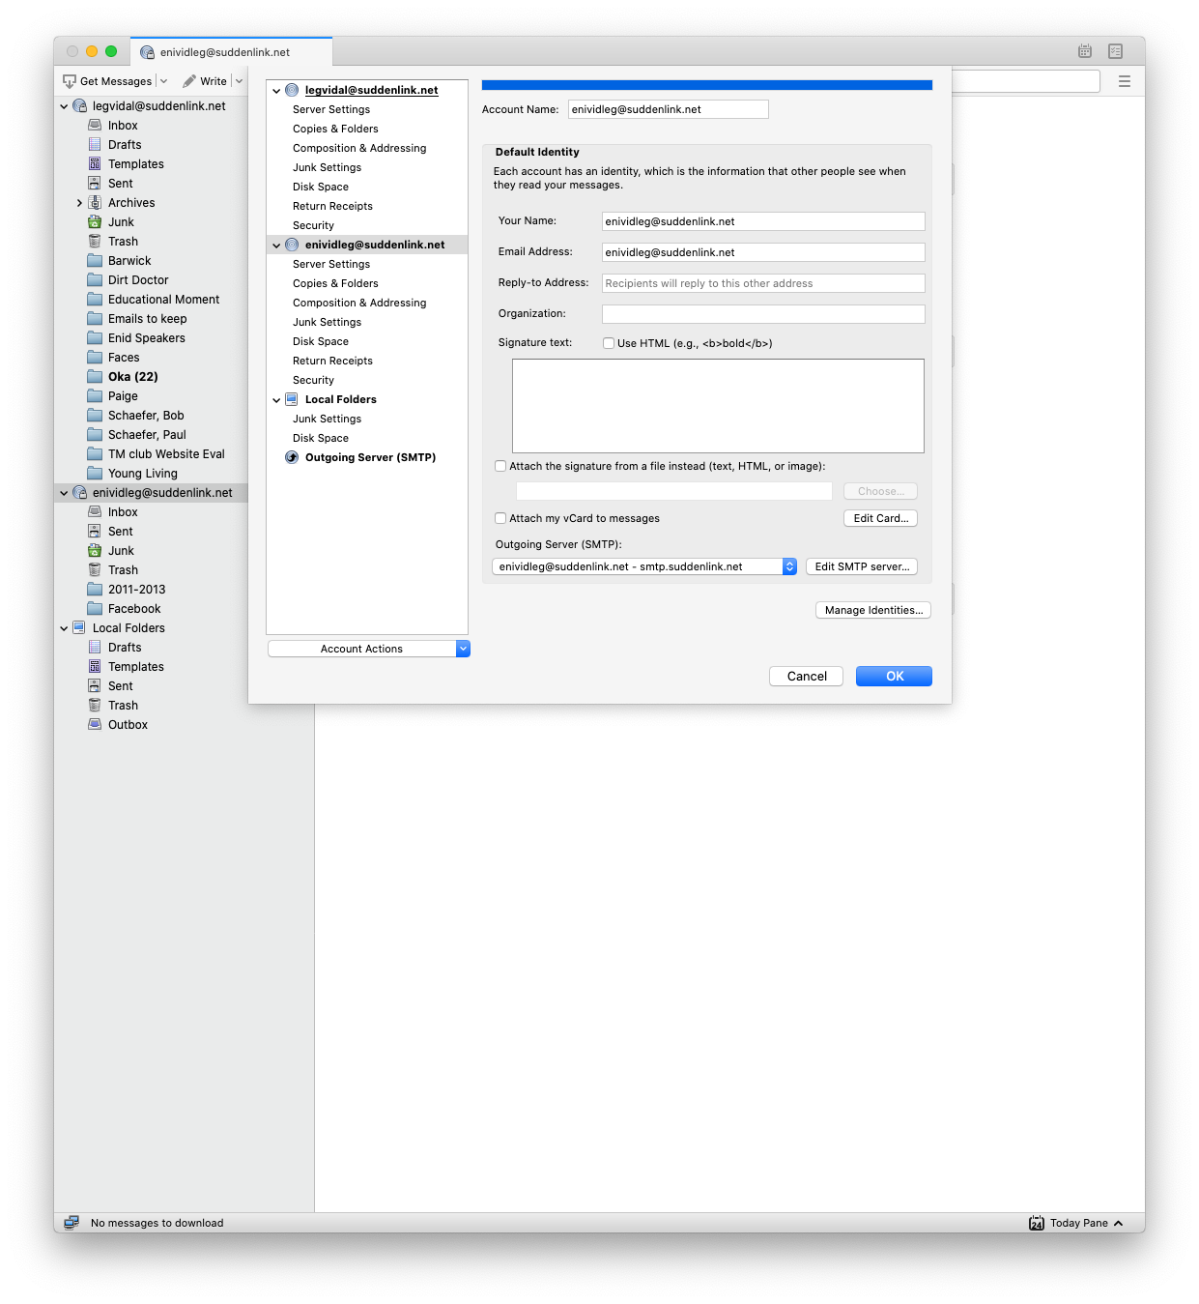Open Server Settings under enividleg@suddenlink.net
This screenshot has height=1304, width=1199.
(331, 264)
